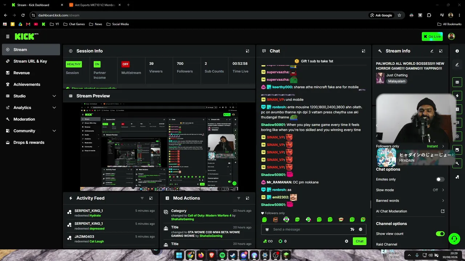Image resolution: width=465 pixels, height=261 pixels.
Task: Click the KICK logo
Action: coord(26,36)
